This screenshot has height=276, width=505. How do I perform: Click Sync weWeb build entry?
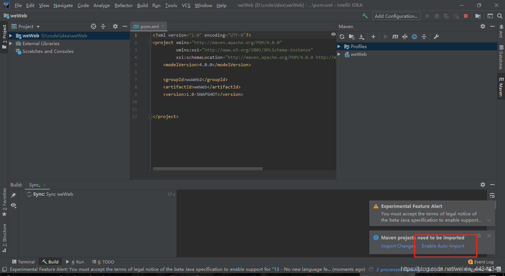point(98,194)
